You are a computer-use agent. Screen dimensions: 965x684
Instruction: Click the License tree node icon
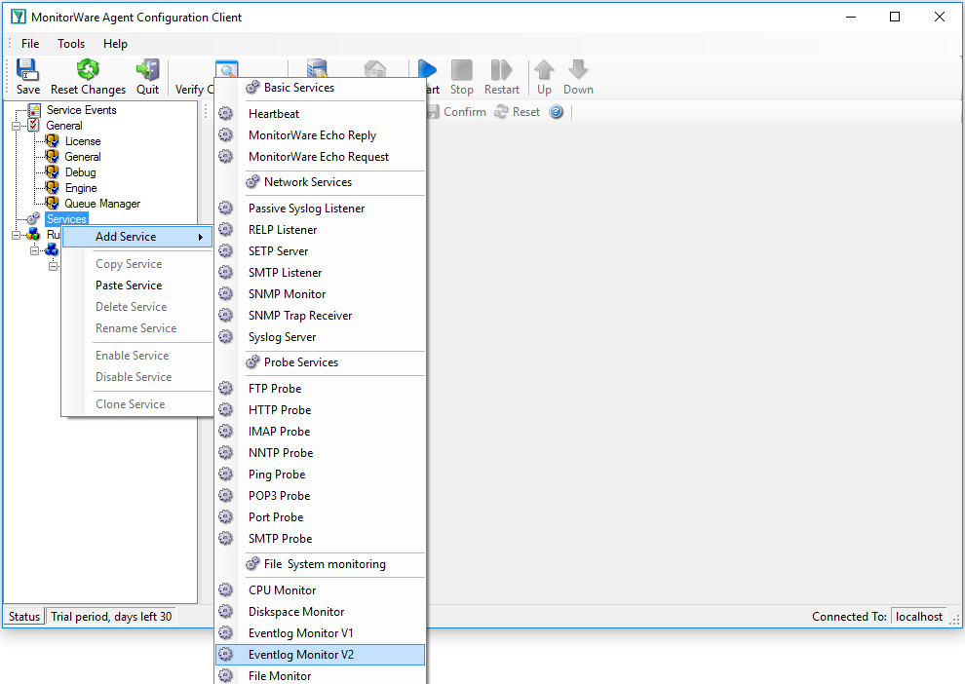(53, 141)
